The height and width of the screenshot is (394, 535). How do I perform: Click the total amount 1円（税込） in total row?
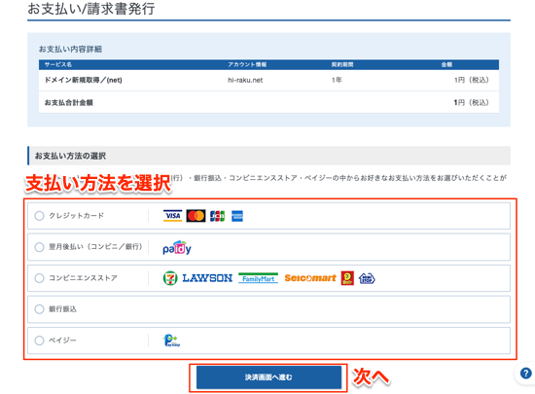(x=471, y=103)
